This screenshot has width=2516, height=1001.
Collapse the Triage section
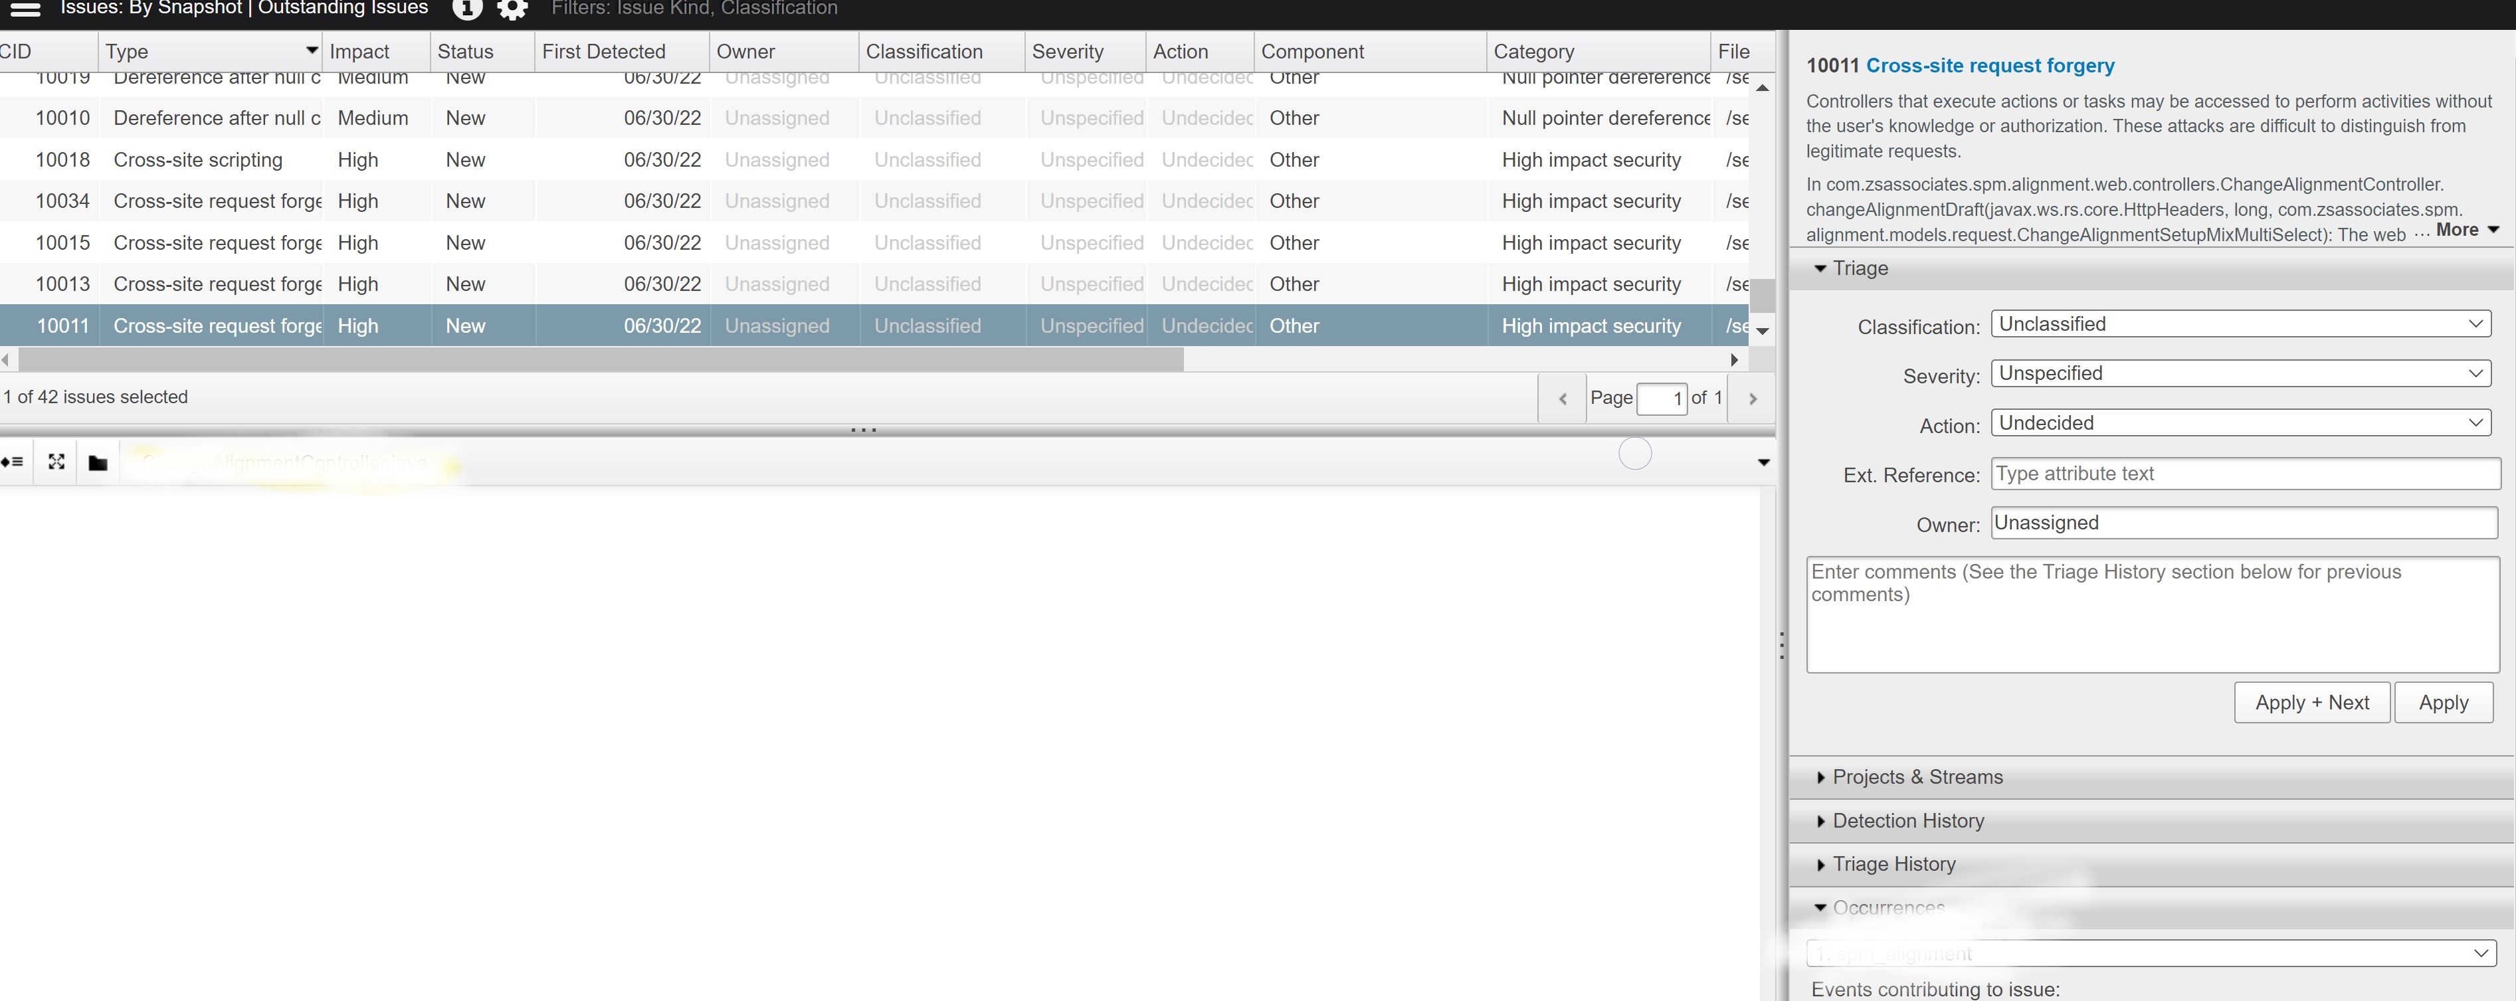[x=1820, y=268]
